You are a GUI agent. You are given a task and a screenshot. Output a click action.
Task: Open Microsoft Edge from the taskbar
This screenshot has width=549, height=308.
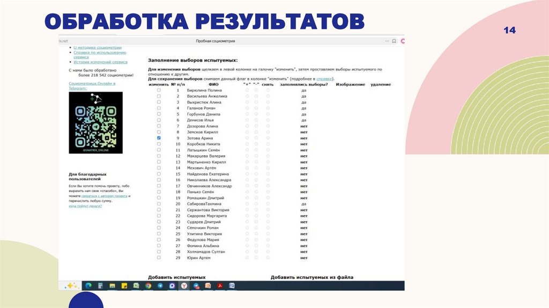pyautogui.click(x=88, y=285)
